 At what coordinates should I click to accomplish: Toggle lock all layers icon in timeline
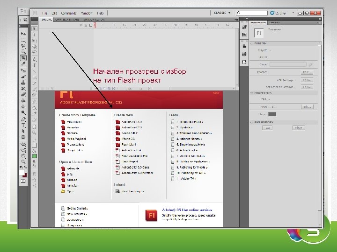pos(86,25)
